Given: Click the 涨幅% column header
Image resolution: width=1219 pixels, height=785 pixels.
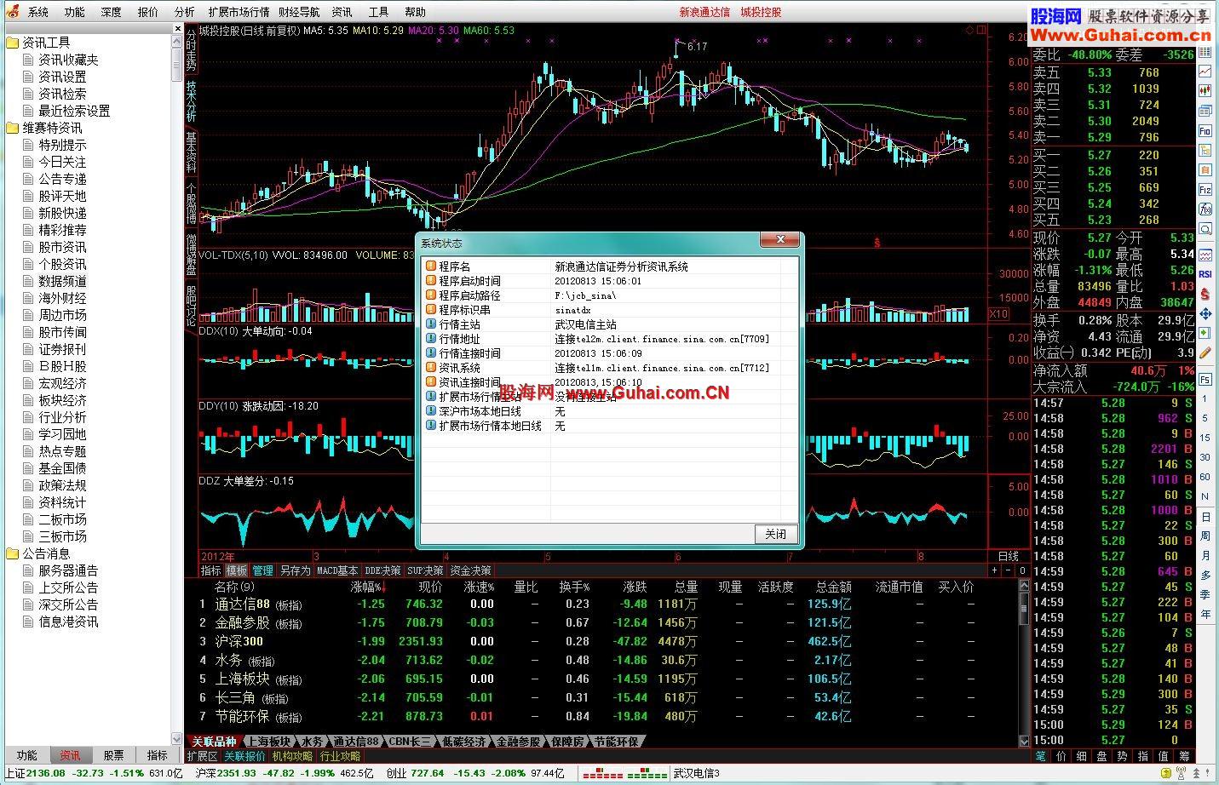Looking at the screenshot, I should pyautogui.click(x=368, y=587).
